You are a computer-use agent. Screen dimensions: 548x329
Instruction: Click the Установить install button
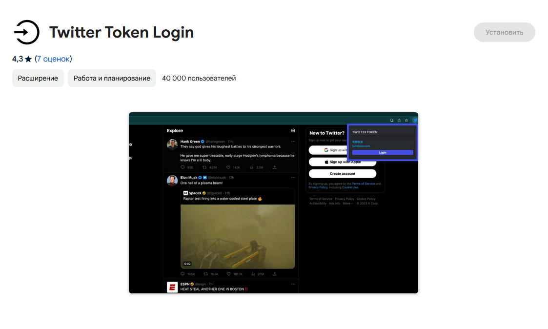click(x=504, y=32)
